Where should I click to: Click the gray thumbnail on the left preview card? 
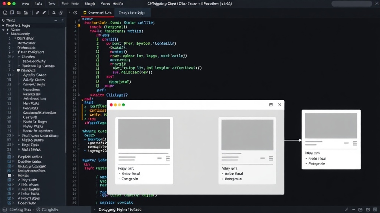pos(144,134)
